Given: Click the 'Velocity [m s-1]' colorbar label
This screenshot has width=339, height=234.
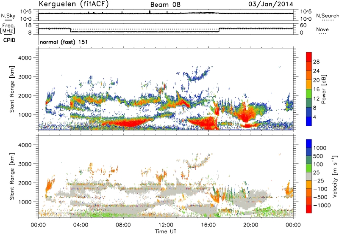Looking at the screenshot, I should 335,176.
